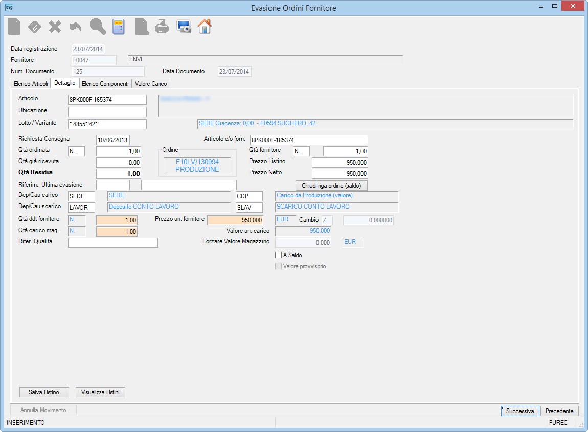Image resolution: width=588 pixels, height=432 pixels.
Task: Click the save diskette toolbar icon
Action: (34, 27)
